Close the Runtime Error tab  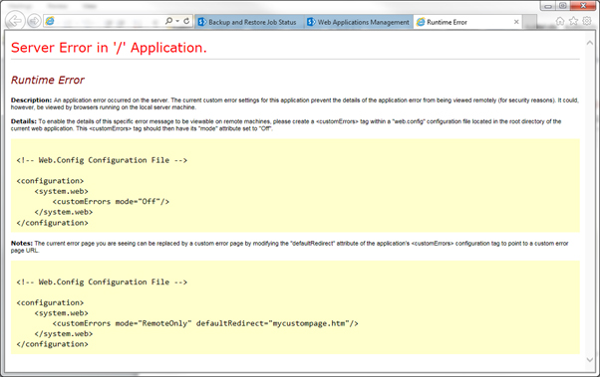[x=516, y=22]
